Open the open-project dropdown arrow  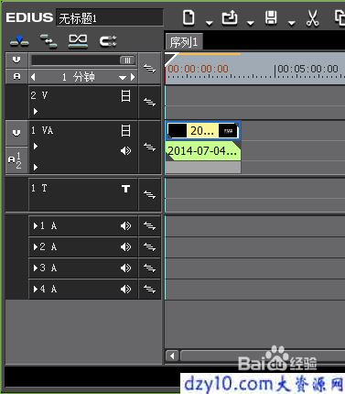(251, 23)
